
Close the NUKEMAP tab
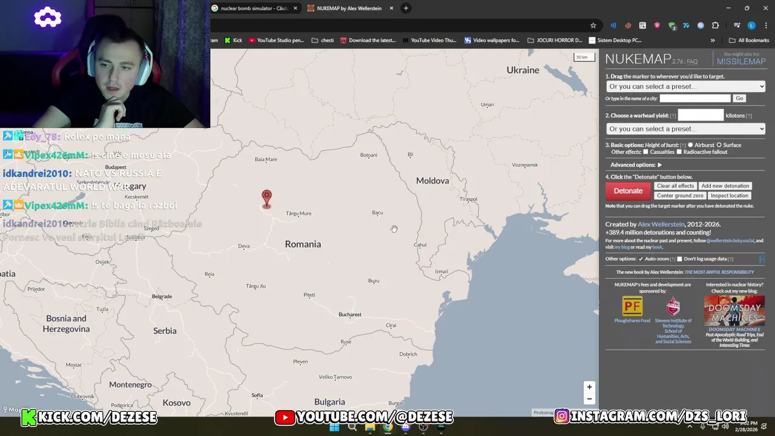[x=391, y=8]
